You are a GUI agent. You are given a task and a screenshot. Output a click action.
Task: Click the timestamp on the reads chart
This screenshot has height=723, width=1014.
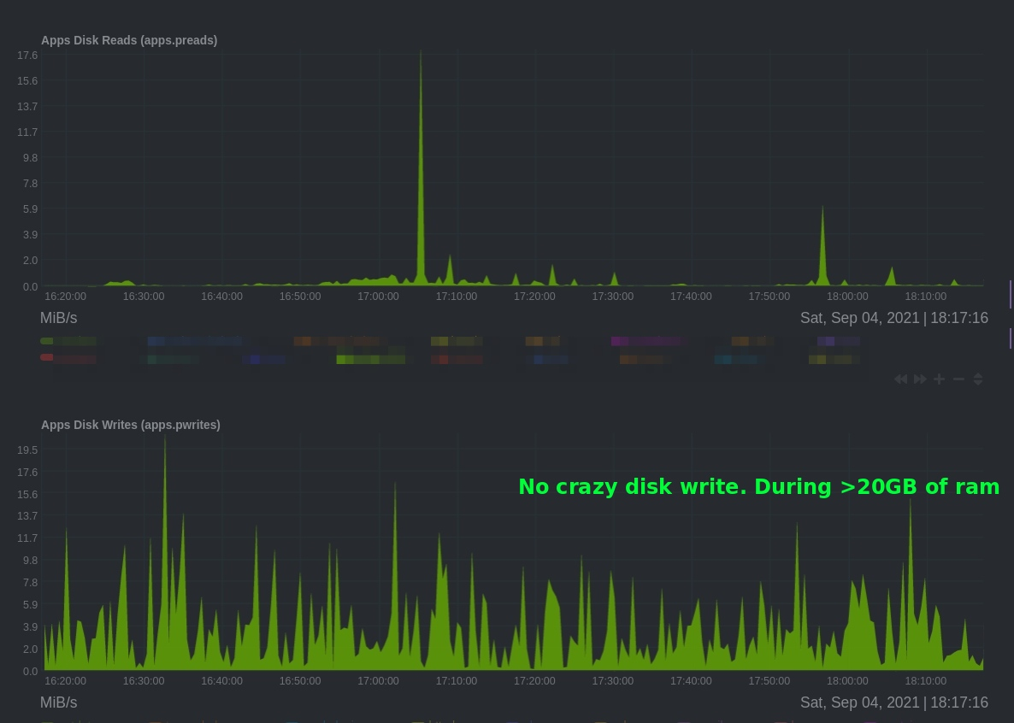pyautogui.click(x=894, y=318)
